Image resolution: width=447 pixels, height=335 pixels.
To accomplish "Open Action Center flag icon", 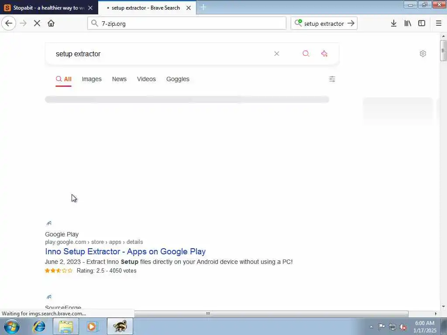I will point(382,327).
